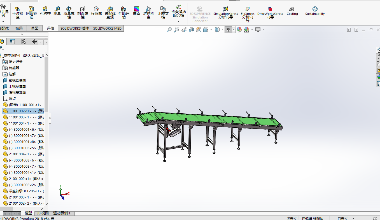Switch to the 3D 视图 tab

click(43, 213)
